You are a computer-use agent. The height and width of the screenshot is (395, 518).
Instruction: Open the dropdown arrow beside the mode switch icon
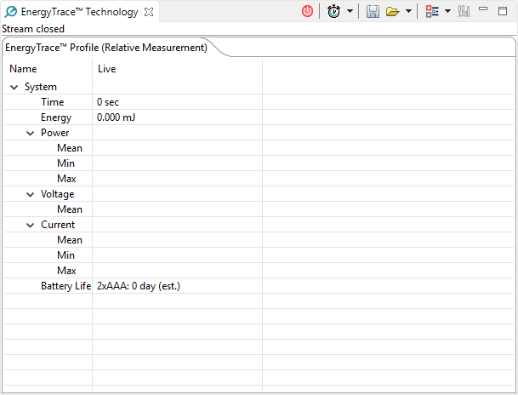(447, 12)
